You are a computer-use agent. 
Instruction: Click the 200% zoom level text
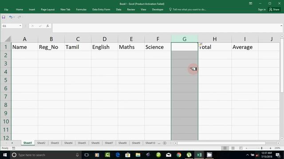pyautogui.click(x=277, y=148)
